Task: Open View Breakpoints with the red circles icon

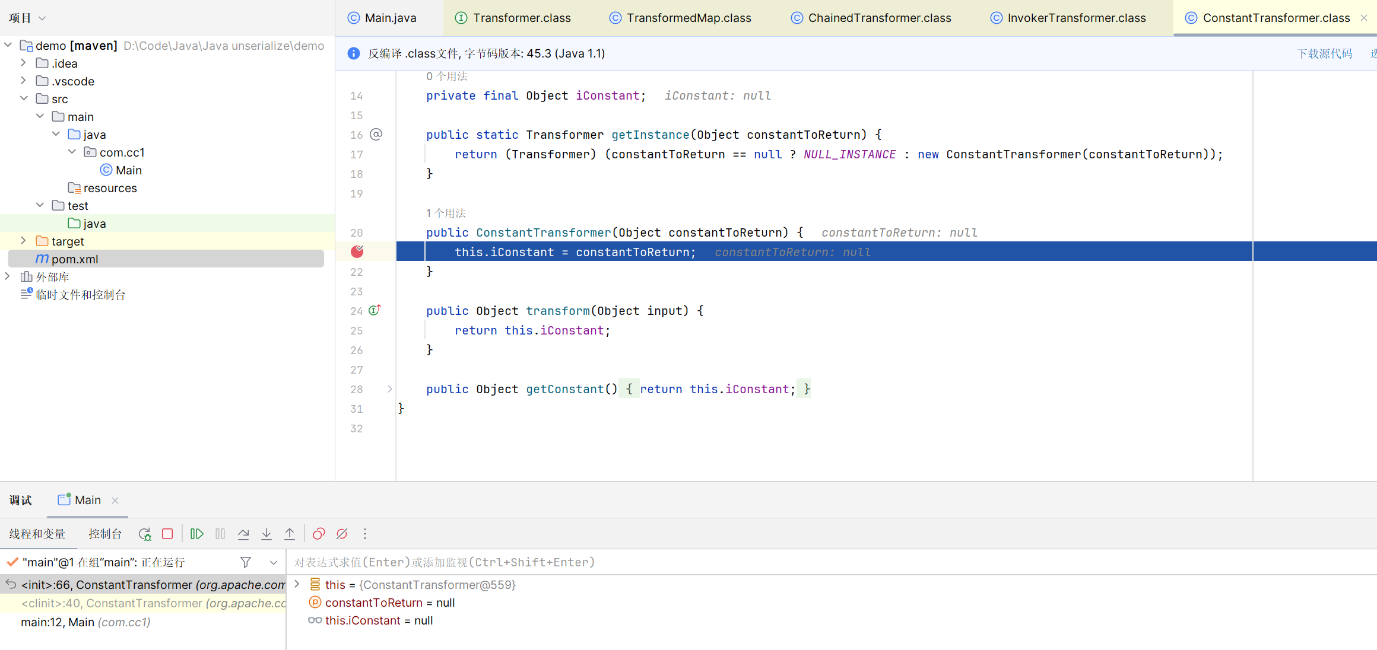Action: (x=319, y=534)
